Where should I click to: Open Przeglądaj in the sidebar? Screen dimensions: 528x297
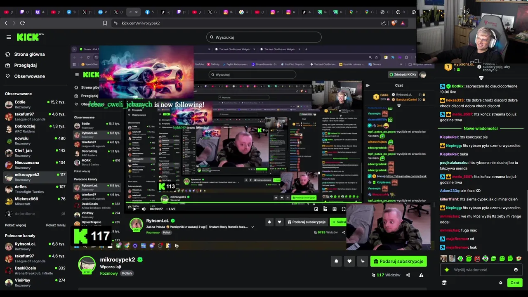tap(26, 65)
